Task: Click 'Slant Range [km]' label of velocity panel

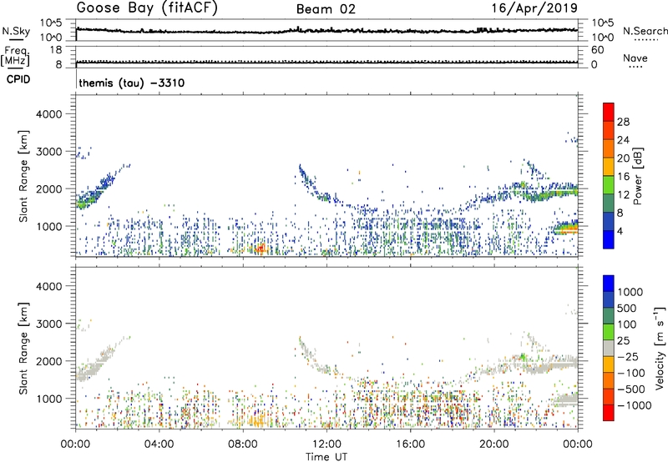Action: [x=23, y=349]
